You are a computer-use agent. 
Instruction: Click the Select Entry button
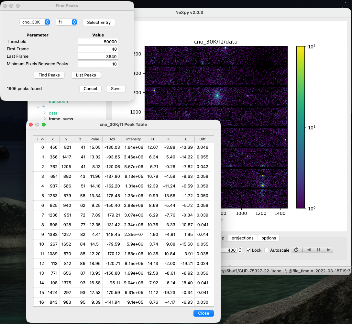click(99, 22)
